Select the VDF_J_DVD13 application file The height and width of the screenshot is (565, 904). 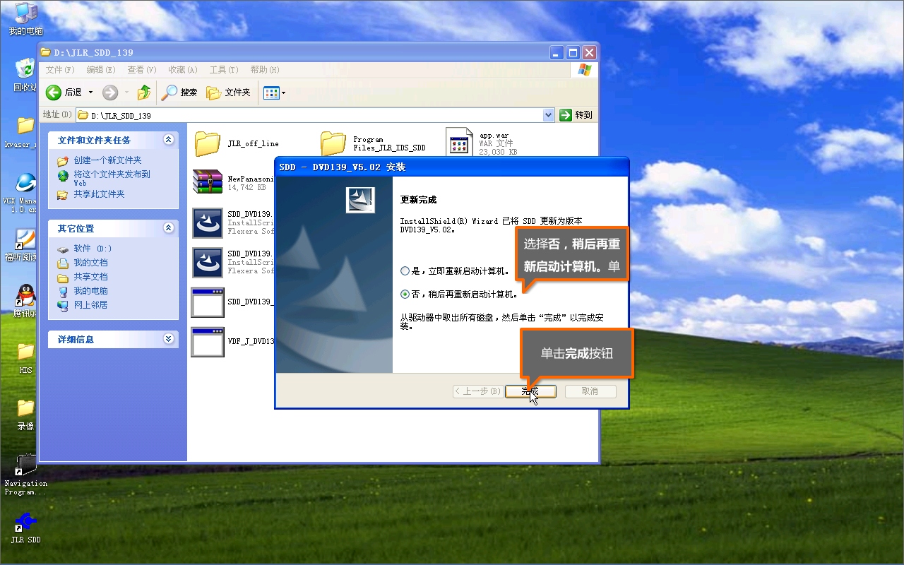click(233, 341)
